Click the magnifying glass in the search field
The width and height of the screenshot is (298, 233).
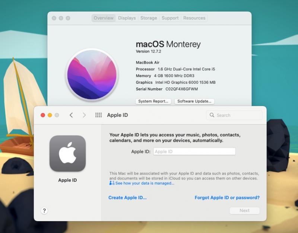pyautogui.click(x=212, y=115)
